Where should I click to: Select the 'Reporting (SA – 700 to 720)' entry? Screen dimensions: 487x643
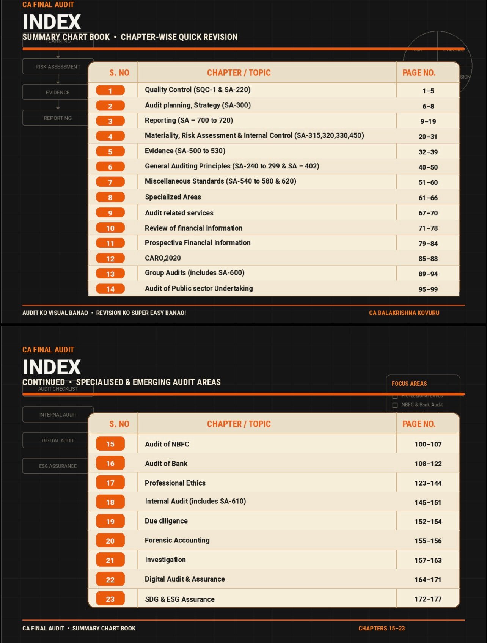click(189, 121)
